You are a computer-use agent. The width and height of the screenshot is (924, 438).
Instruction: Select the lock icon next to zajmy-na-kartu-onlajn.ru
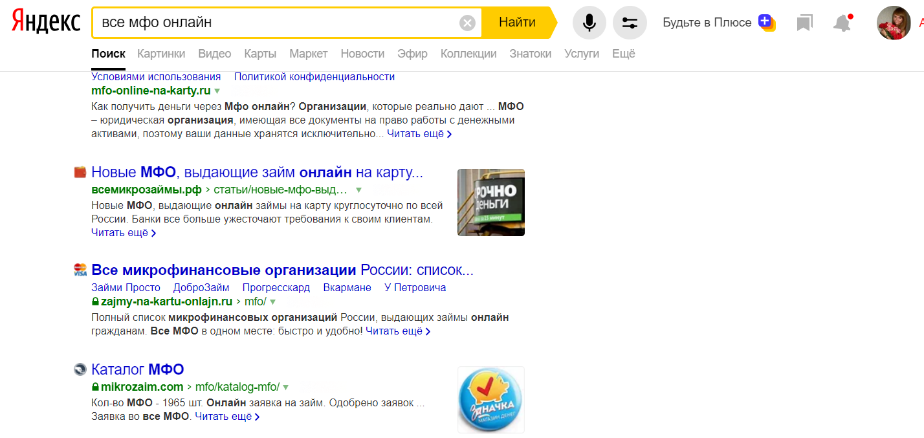(x=95, y=301)
